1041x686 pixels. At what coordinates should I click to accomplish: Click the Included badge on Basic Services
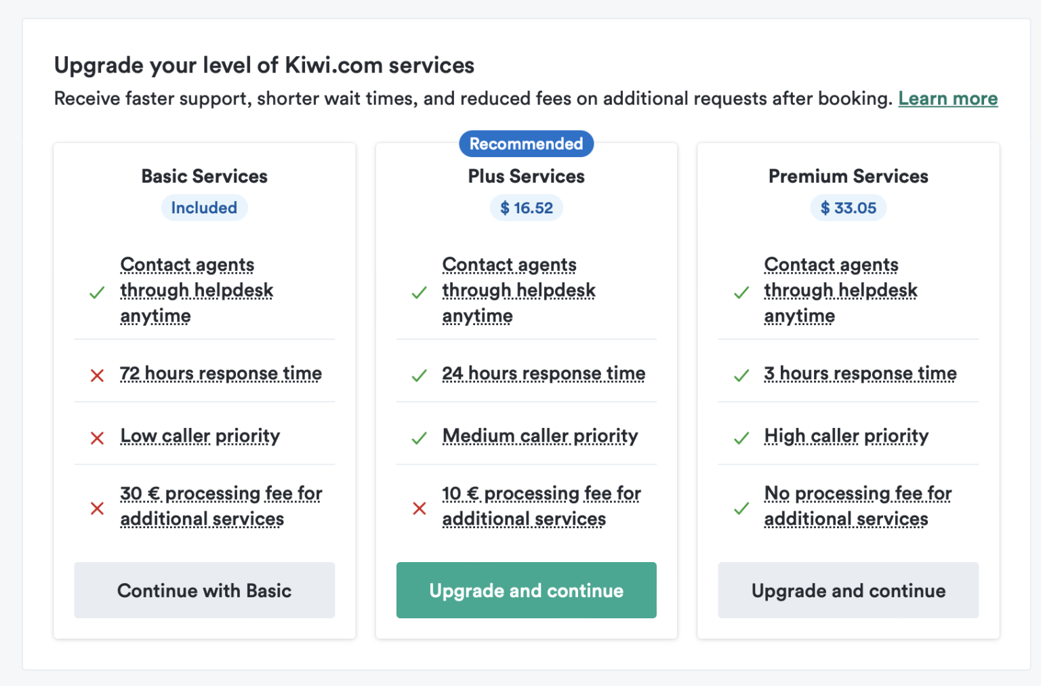click(204, 208)
